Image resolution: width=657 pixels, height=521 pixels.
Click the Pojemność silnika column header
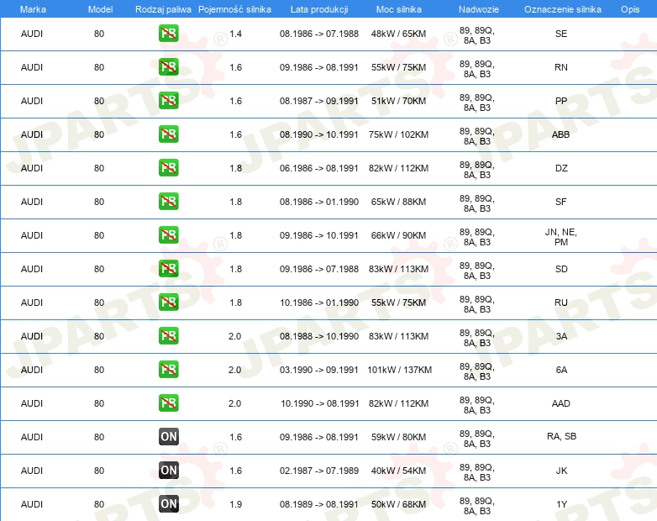pos(234,9)
